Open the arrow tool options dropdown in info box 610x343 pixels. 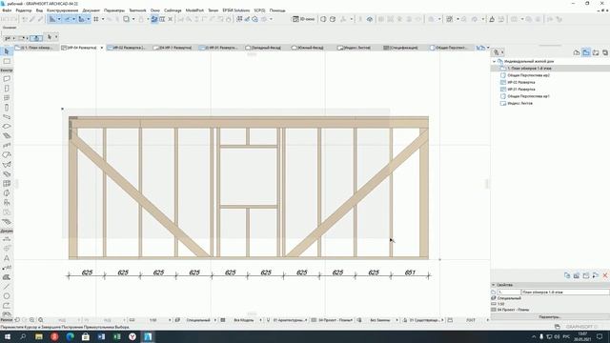click(56, 37)
